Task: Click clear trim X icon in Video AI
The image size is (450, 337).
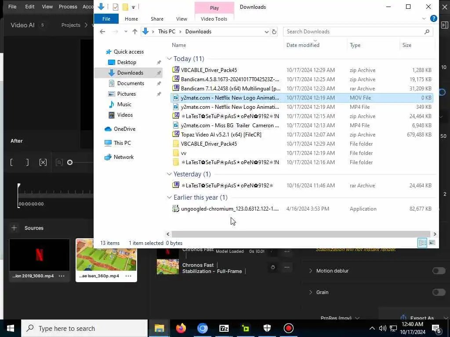Action: coord(43,162)
